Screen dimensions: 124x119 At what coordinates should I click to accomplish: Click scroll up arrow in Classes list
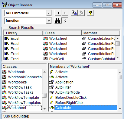[x=44, y=72]
